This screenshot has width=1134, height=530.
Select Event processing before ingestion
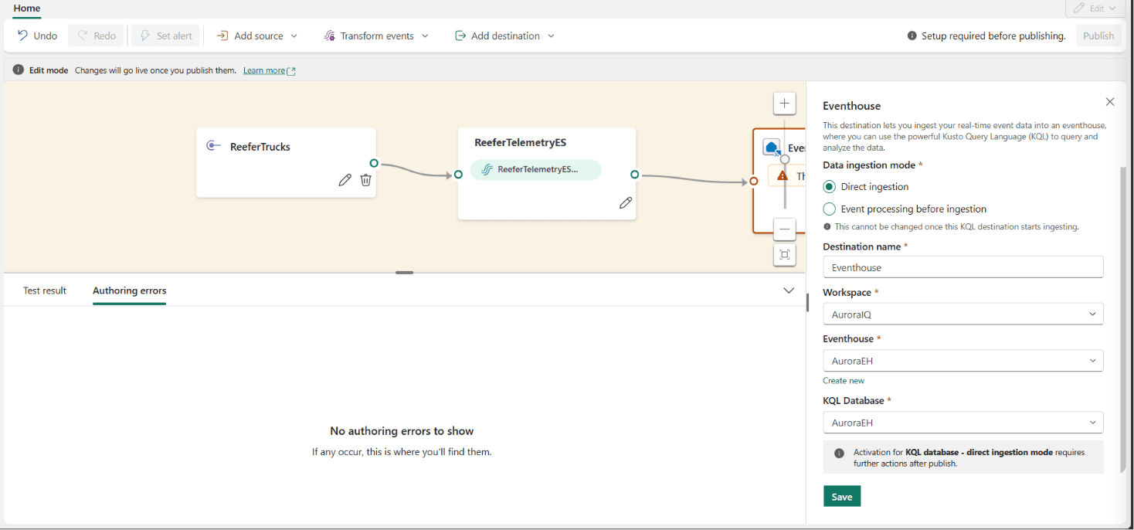pyautogui.click(x=830, y=209)
